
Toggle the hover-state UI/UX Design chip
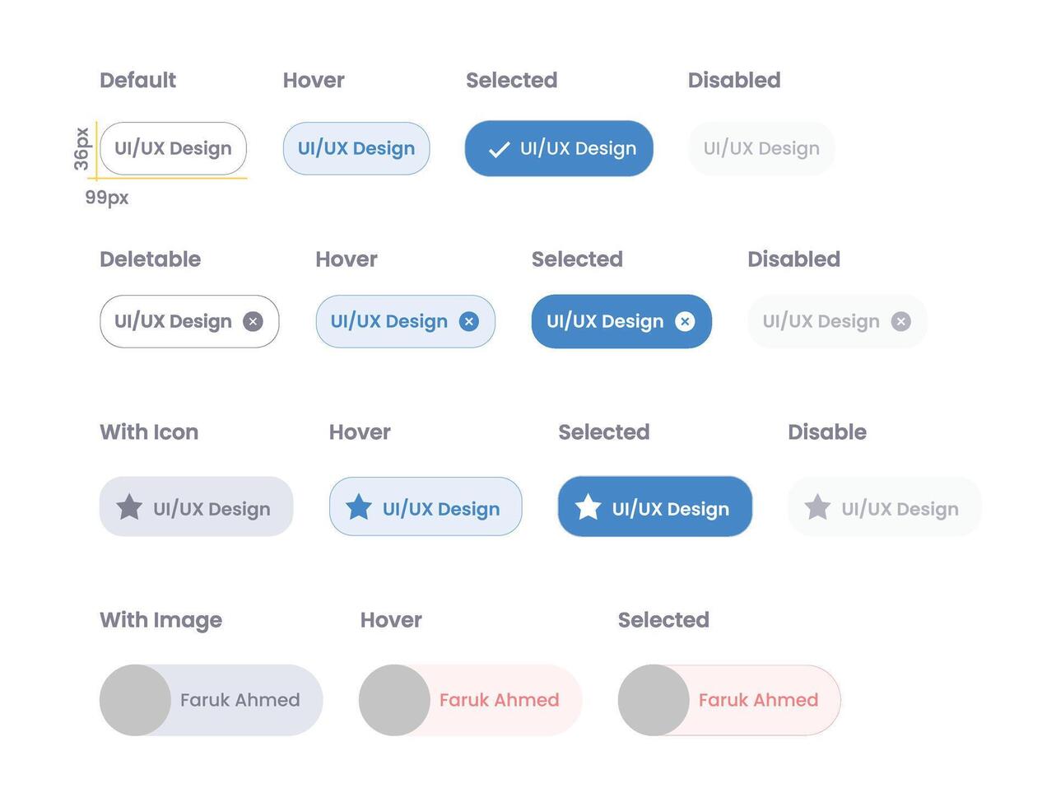pyautogui.click(x=356, y=148)
